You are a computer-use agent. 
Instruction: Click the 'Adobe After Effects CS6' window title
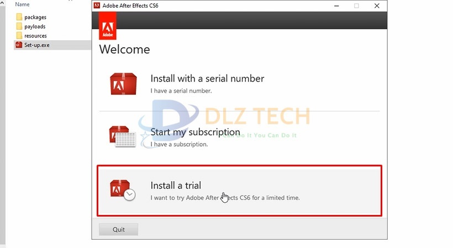(x=130, y=6)
